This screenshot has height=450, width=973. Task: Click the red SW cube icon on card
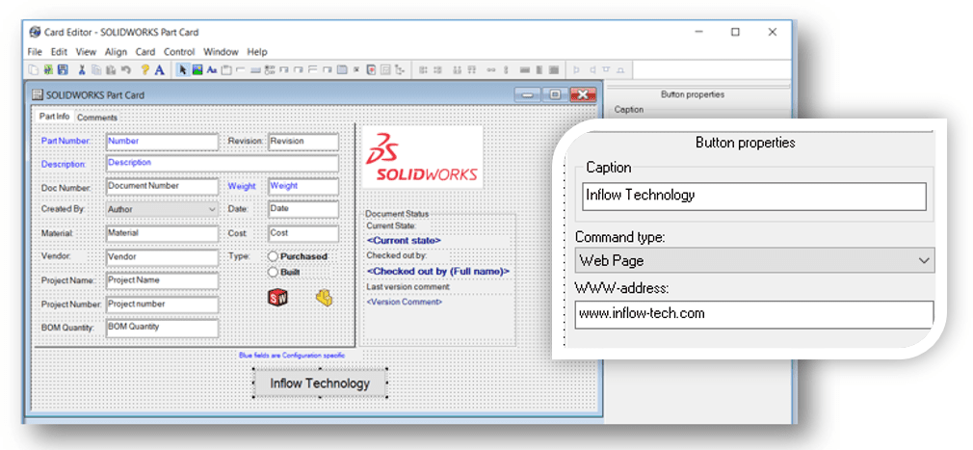click(277, 298)
